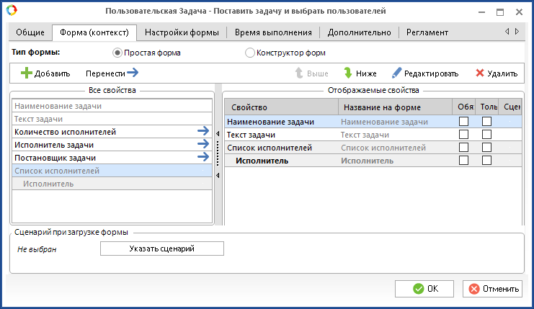Select the Простая форма radio button
Image resolution: width=534 pixels, height=309 pixels.
pos(117,53)
